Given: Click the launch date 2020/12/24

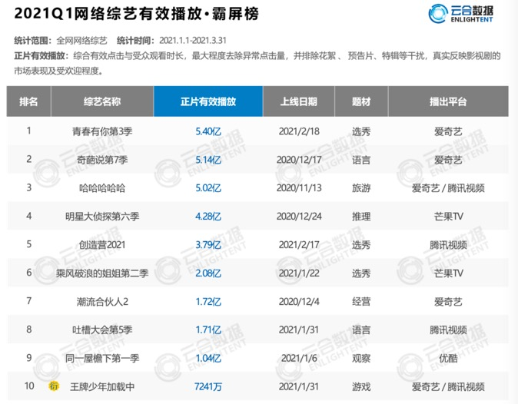Looking at the screenshot, I should tap(299, 217).
